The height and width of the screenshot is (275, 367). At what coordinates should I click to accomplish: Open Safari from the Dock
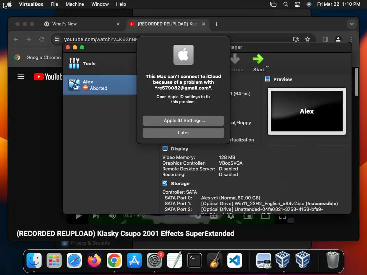click(x=74, y=260)
